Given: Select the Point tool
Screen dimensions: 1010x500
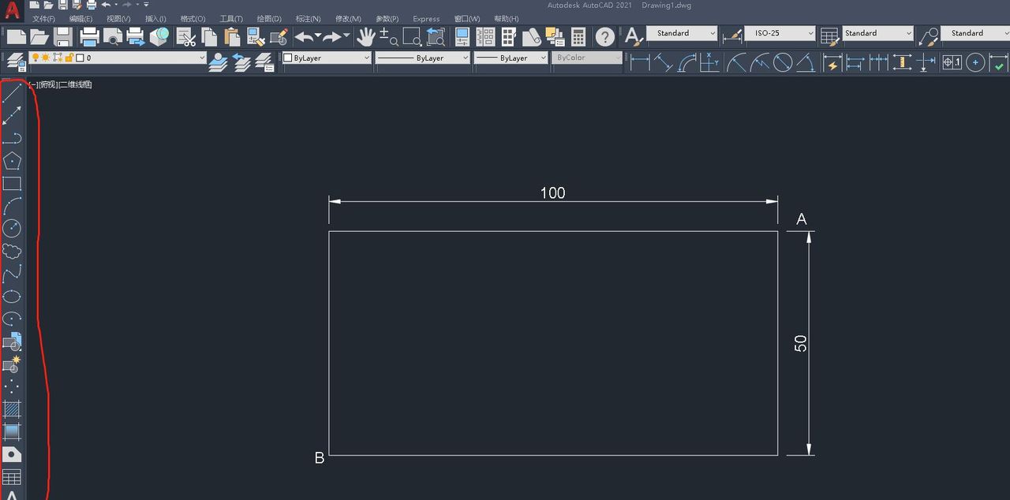Looking at the screenshot, I should (x=12, y=386).
